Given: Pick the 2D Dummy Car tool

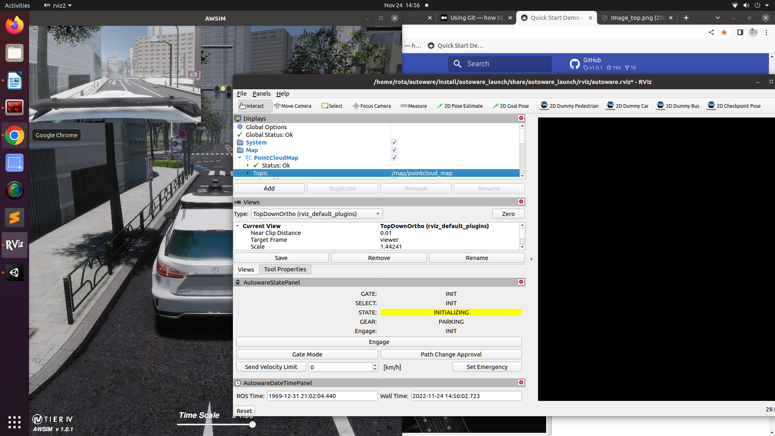Looking at the screenshot, I should (x=627, y=106).
